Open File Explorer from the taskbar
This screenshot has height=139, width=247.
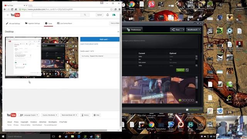coord(73,136)
